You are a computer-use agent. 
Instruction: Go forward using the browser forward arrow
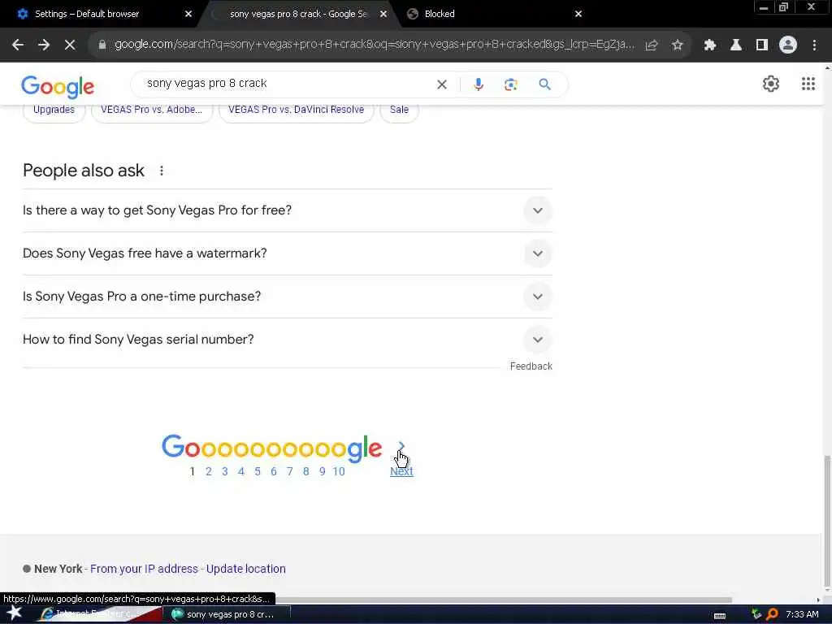(x=44, y=45)
